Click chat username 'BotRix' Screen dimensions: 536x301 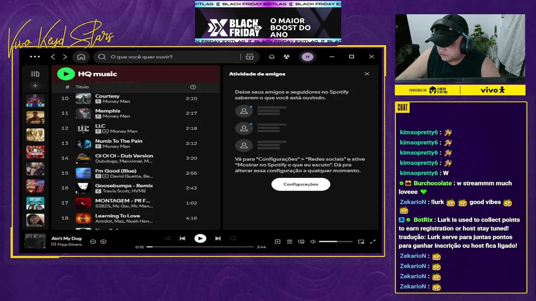[423, 220]
